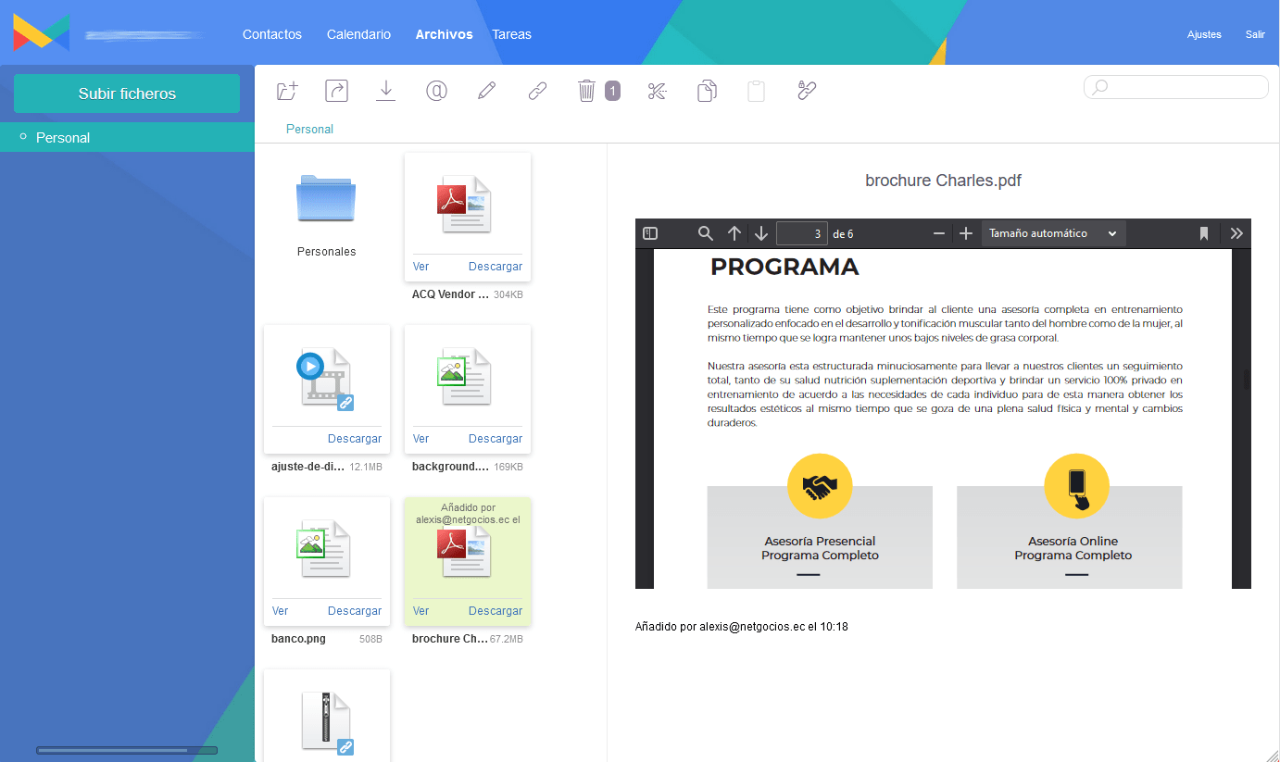Screen dimensions: 1280x762
Task: Click Descargar under background image file
Action: tap(495, 439)
